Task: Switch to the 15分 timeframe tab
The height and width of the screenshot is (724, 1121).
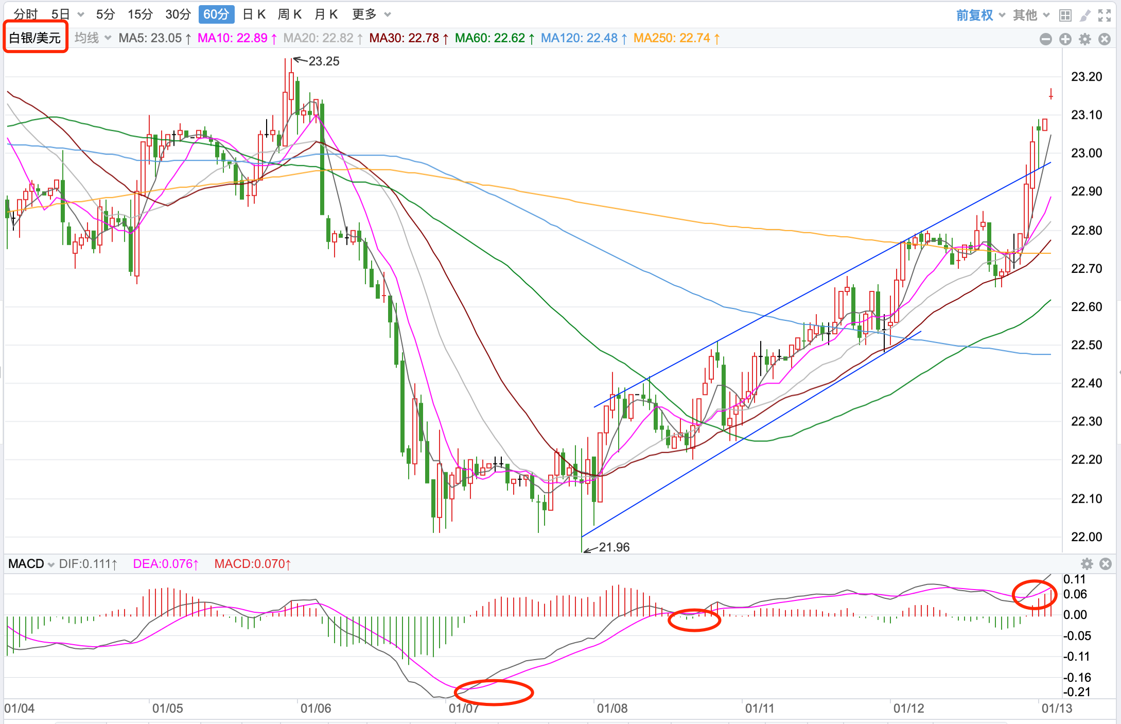Action: [x=140, y=14]
